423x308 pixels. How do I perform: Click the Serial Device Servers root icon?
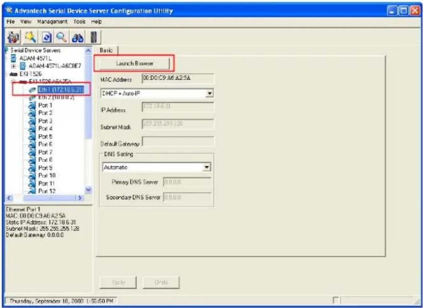pyautogui.click(x=7, y=50)
